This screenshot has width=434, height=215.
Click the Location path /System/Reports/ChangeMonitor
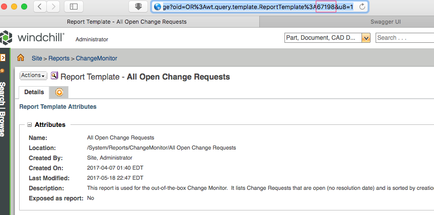tap(162, 148)
